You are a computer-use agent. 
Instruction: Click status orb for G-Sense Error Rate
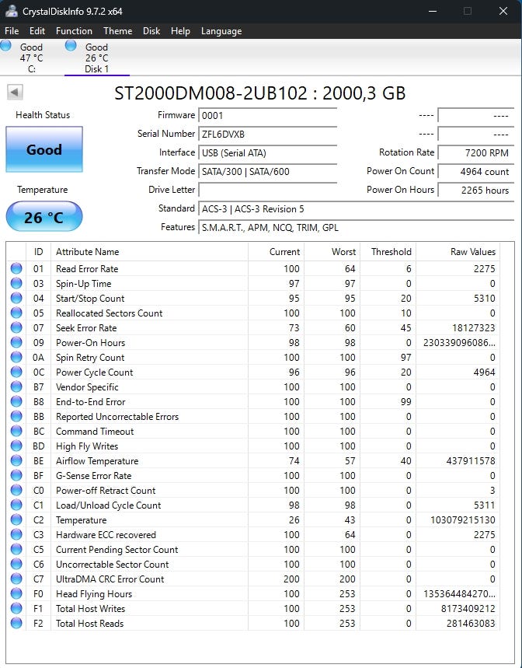[x=16, y=475]
